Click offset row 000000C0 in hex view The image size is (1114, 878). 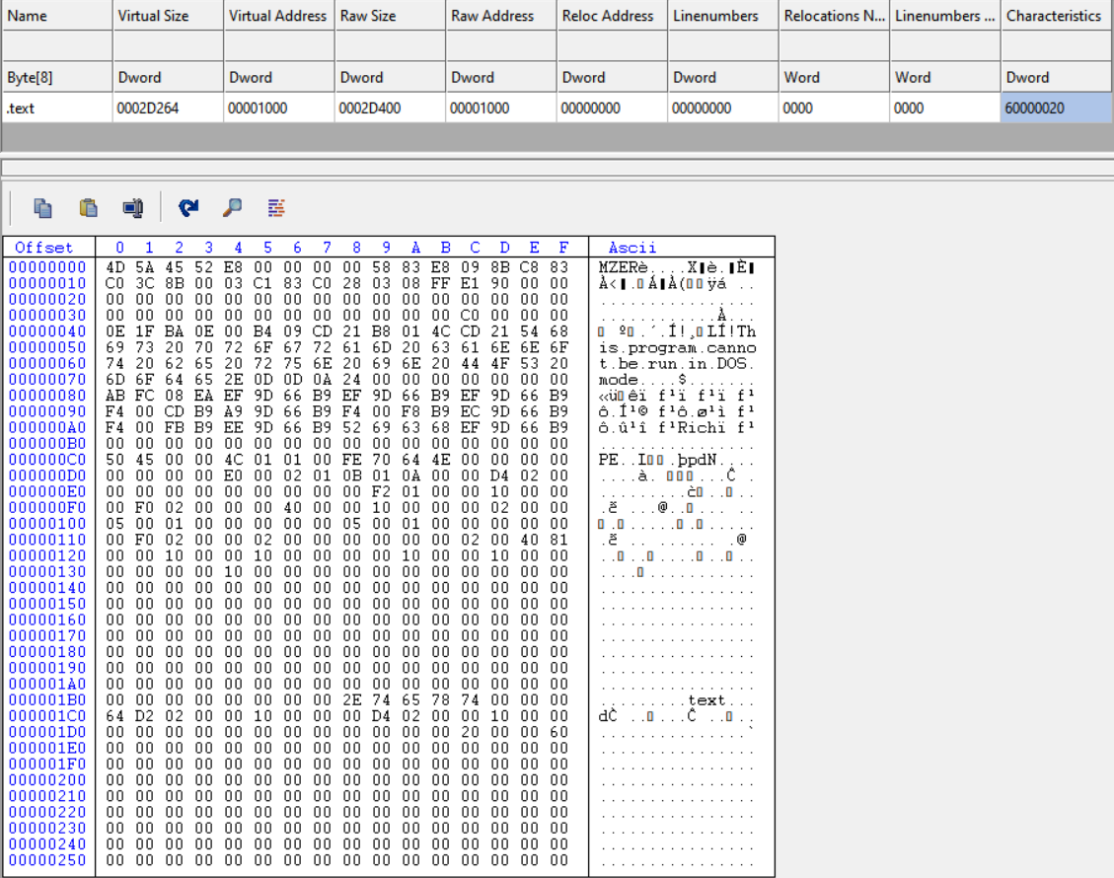tap(47, 460)
